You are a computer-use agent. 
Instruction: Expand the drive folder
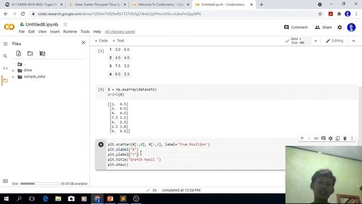click(13, 70)
